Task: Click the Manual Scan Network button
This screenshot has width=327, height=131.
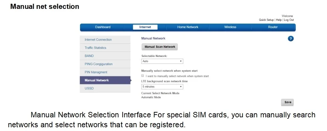Action: (x=160, y=47)
